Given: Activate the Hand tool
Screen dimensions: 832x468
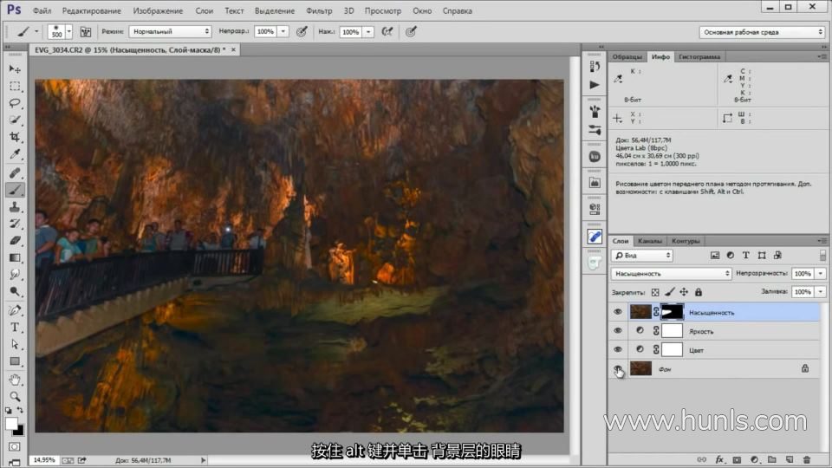Looking at the screenshot, I should tap(15, 379).
